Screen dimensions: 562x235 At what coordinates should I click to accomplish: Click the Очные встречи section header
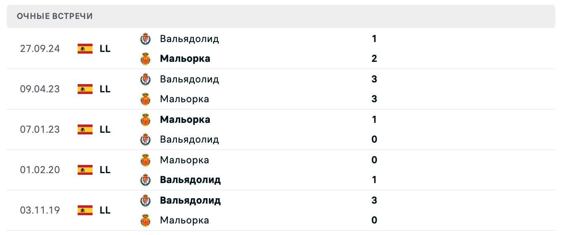pos(55,16)
